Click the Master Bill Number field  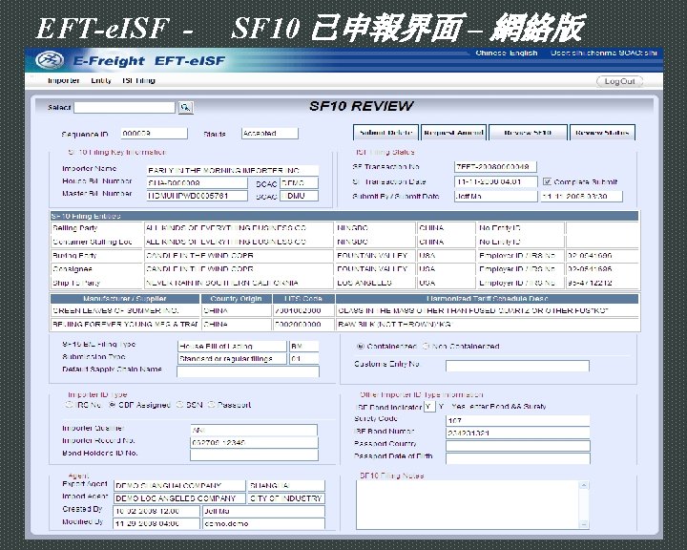coord(198,196)
